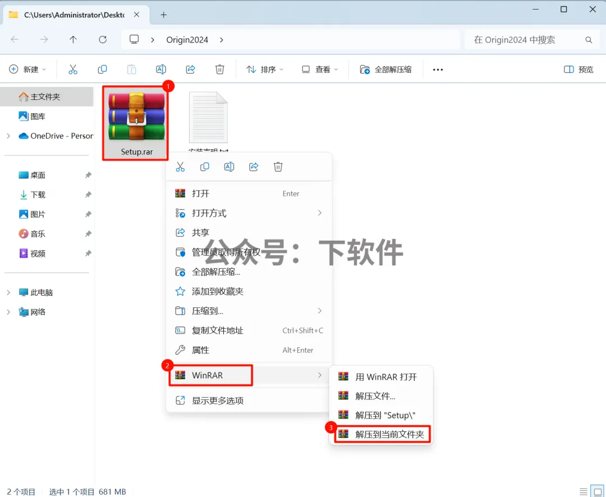This screenshot has height=497, width=606.
Task: Click the Origin2024 breadcrumb
Action: point(187,40)
